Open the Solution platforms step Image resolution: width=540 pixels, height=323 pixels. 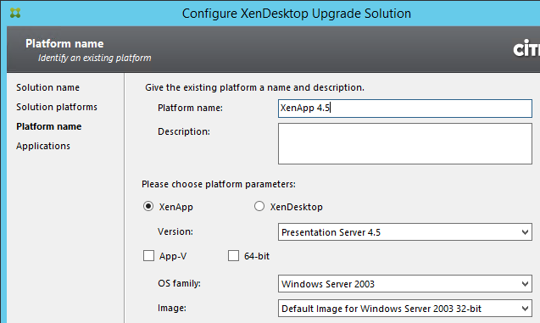[x=57, y=107]
